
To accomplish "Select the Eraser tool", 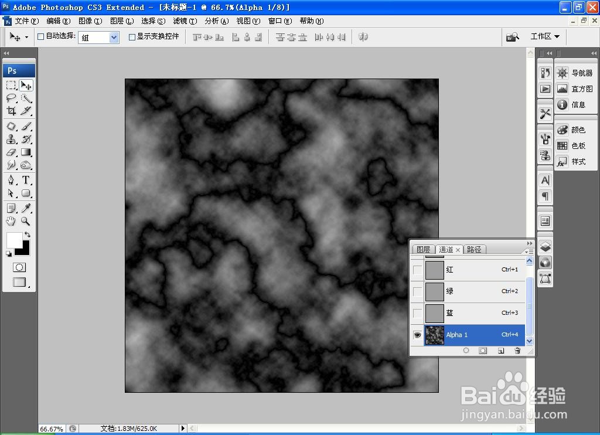I will click(x=11, y=152).
